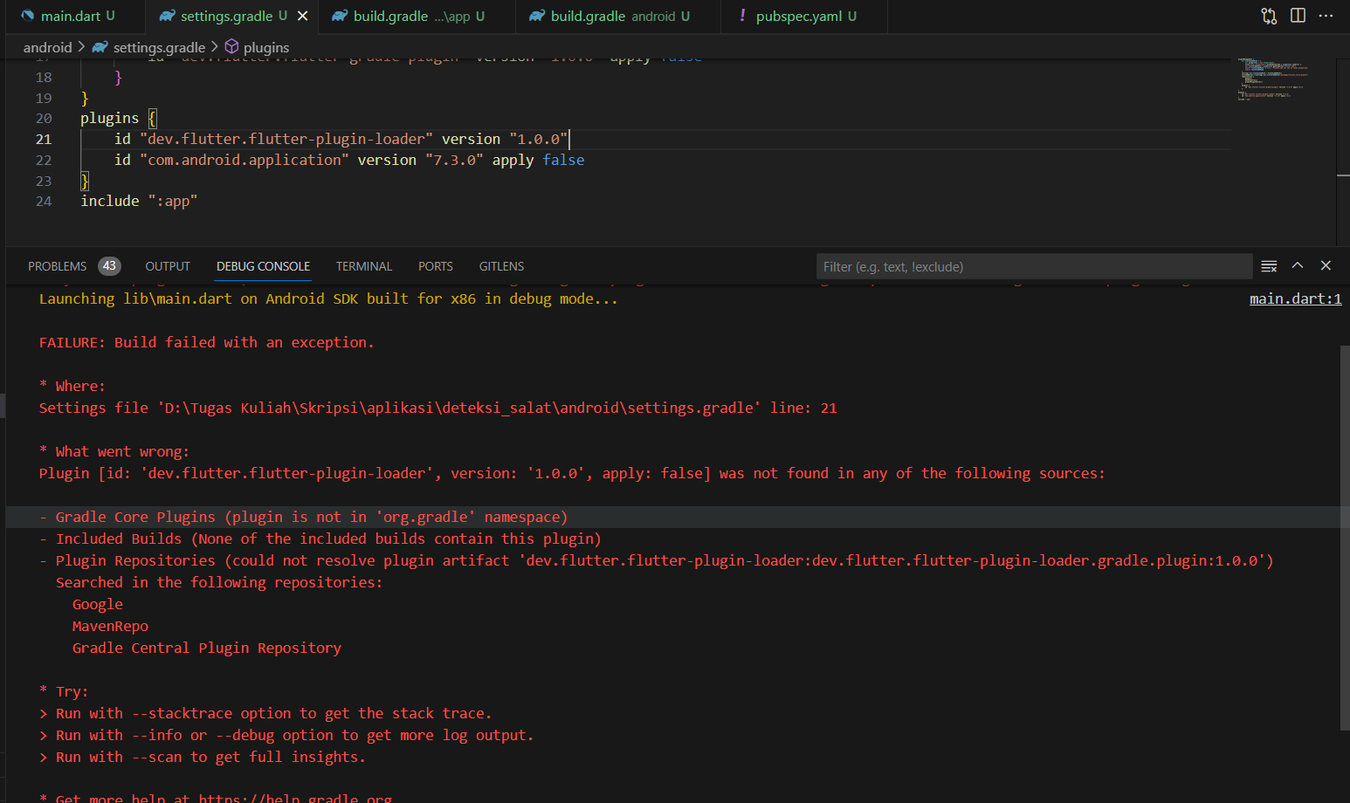
Task: Click the 'Run with --stacktrace' suggestion line
Action: tap(265, 713)
